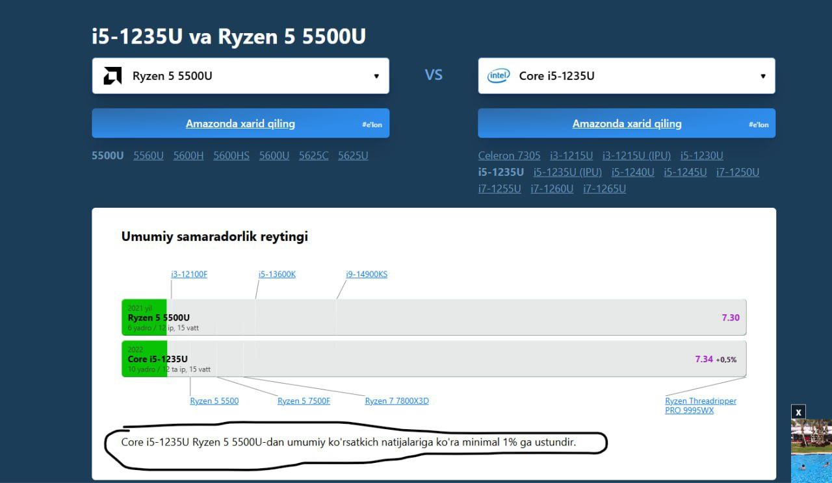Screen dimensions: 832x483
Task: Open the 5600HS link
Action: [x=231, y=155]
